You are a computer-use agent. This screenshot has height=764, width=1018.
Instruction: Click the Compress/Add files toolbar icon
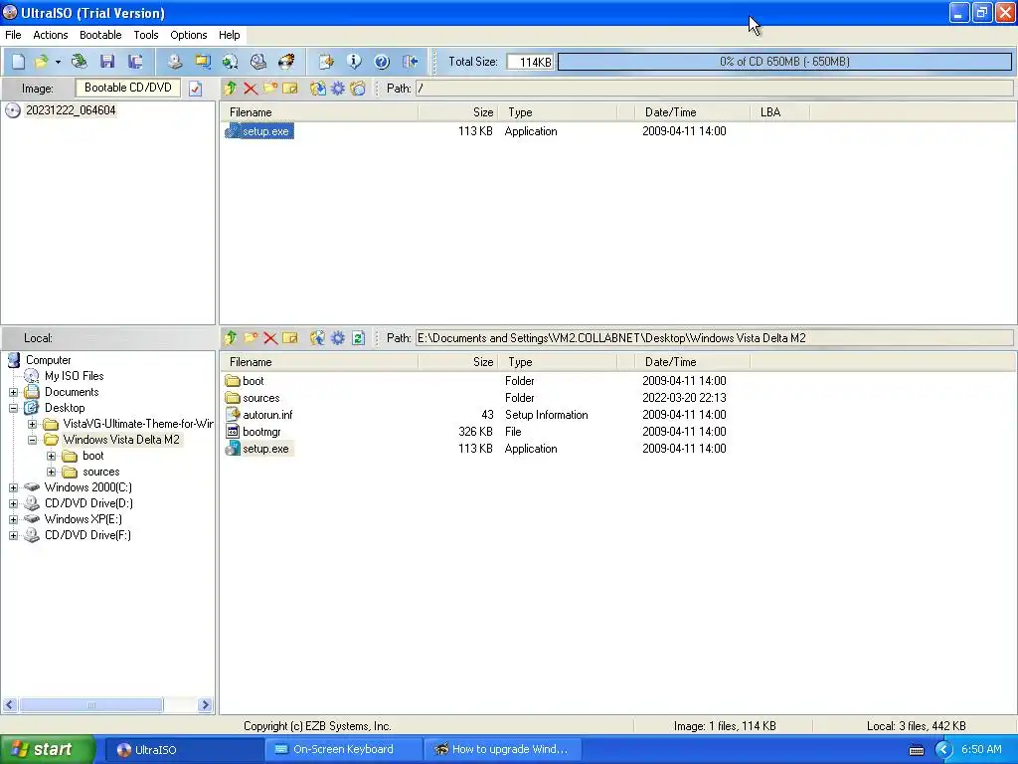(326, 62)
